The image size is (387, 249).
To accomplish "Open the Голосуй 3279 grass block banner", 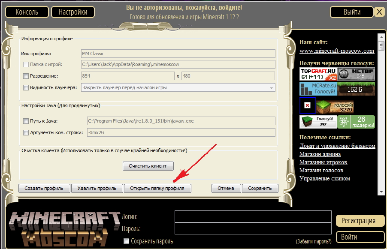I will [x=335, y=107].
